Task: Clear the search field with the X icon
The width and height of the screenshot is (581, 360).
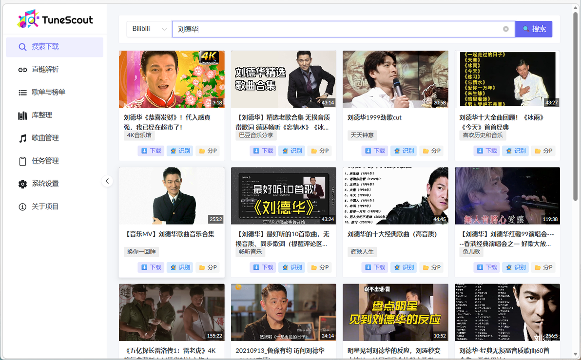Action: 506,29
